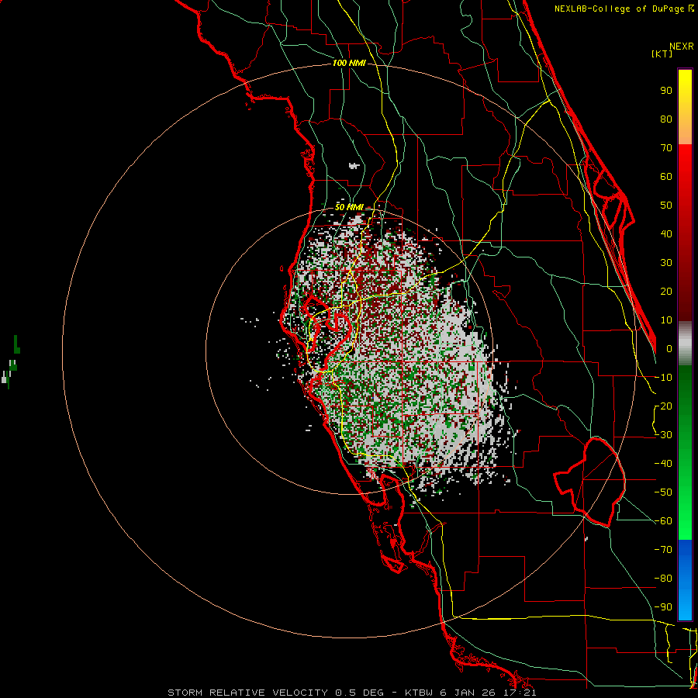Click the STORM RELATIVE VELOCITY caption text
Screen dimensions: 698x698
coord(248,693)
